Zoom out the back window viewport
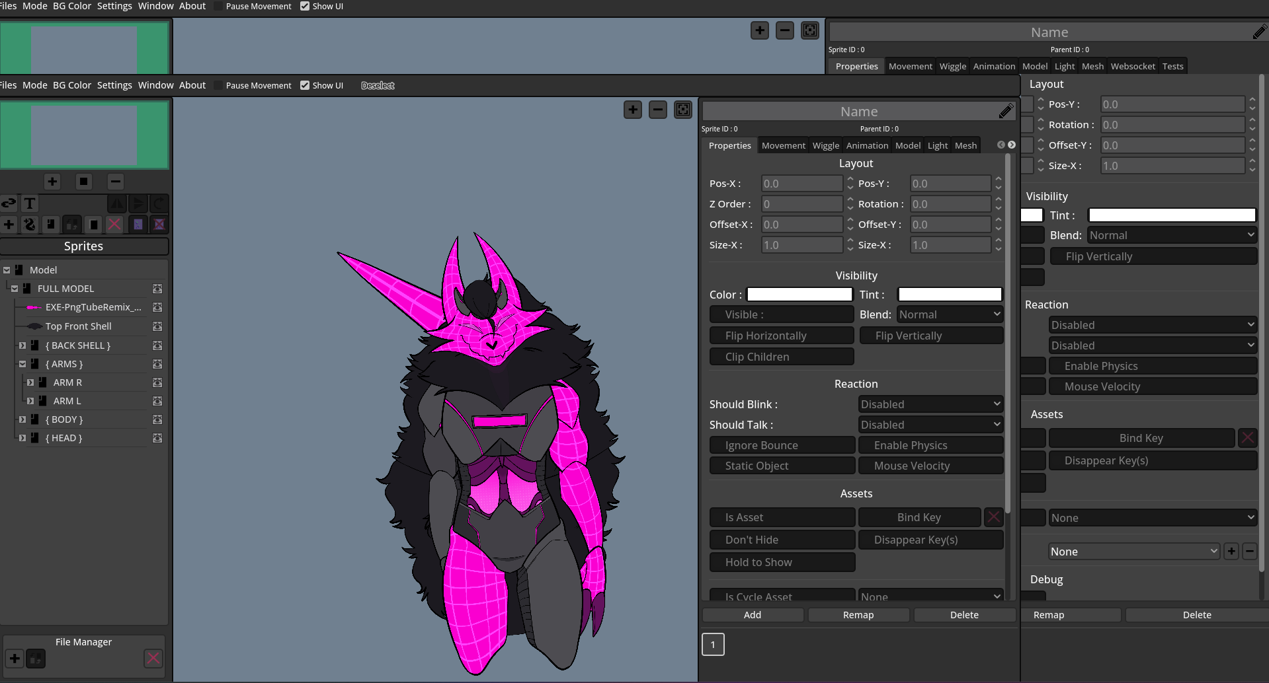This screenshot has height=683, width=1269. pyautogui.click(x=785, y=30)
